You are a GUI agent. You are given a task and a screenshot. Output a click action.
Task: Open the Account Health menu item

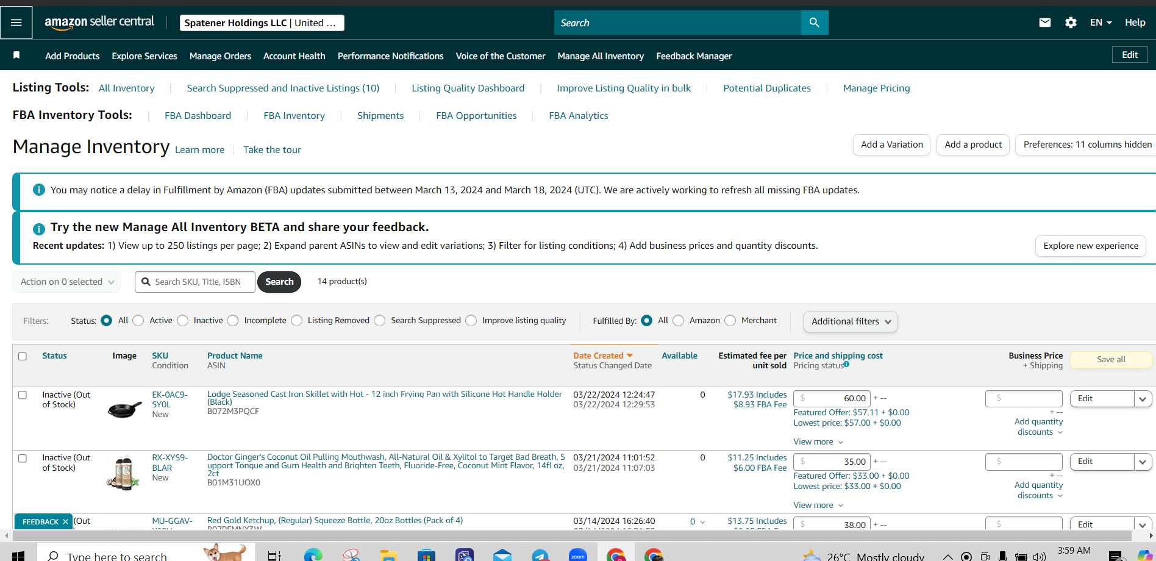click(294, 56)
